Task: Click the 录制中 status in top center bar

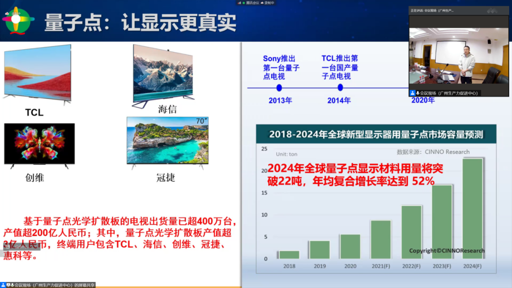Action: (269, 3)
